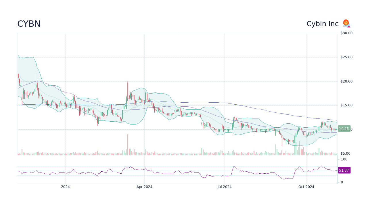Image resolution: width=368 pixels, height=207 pixels.
Task: Click the Cybin Inc company name
Action: click(323, 24)
